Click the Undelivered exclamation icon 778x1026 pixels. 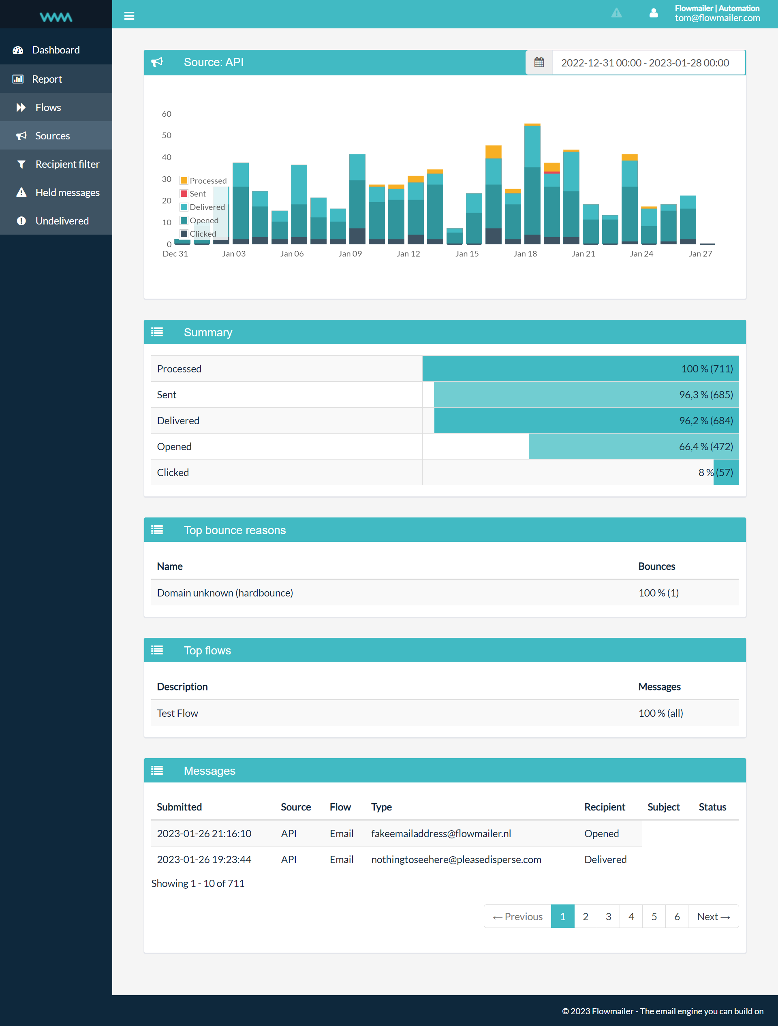(x=21, y=221)
